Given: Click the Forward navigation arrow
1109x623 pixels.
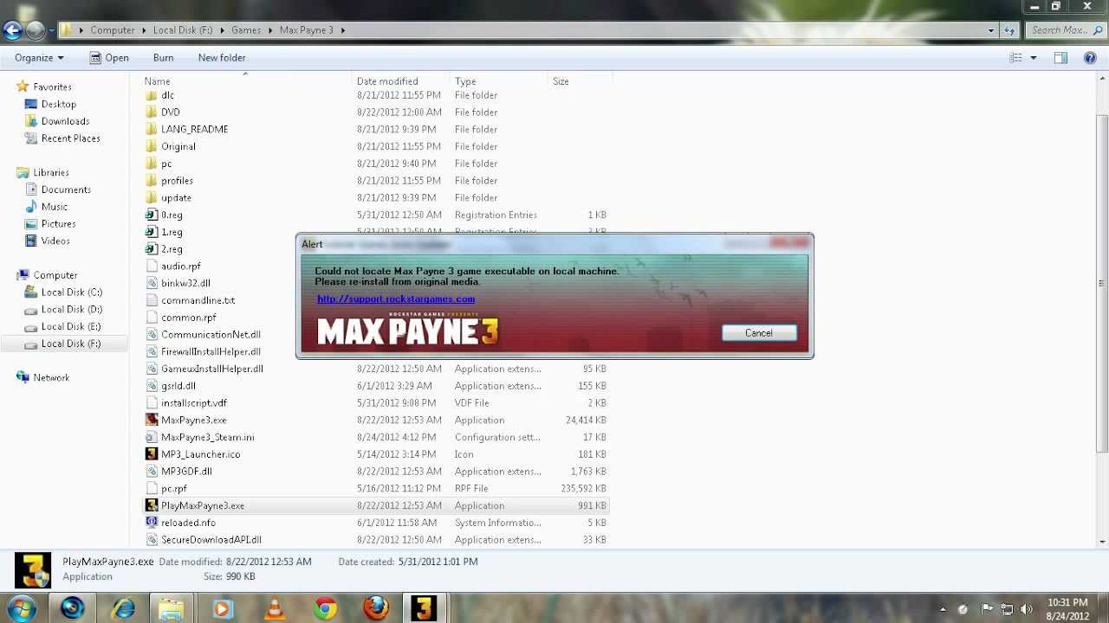Looking at the screenshot, I should (36, 30).
